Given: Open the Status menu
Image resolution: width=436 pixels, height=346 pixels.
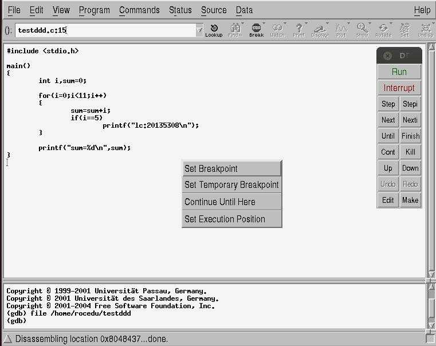Looking at the screenshot, I should pos(180,10).
